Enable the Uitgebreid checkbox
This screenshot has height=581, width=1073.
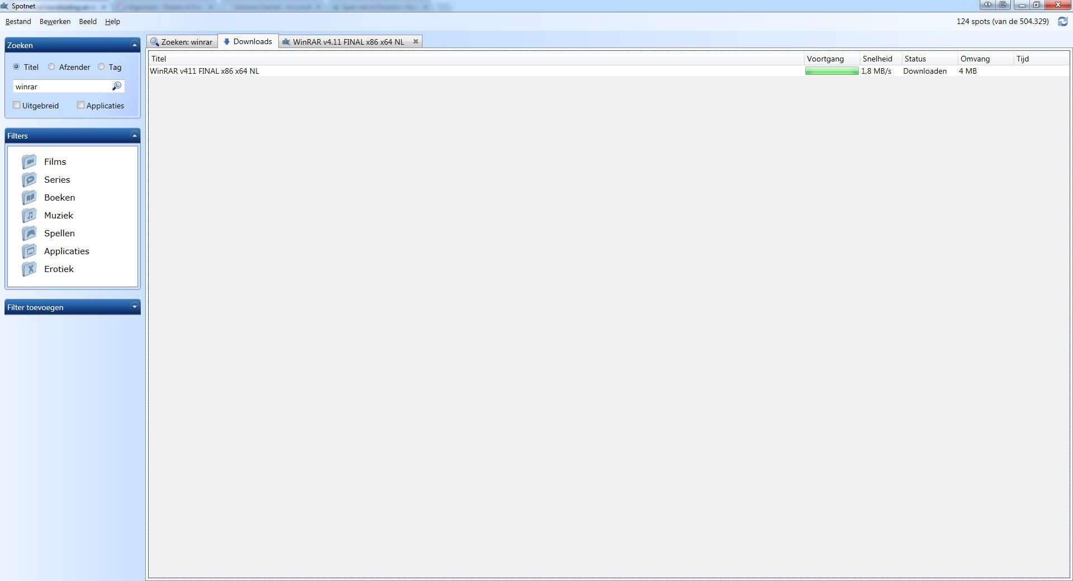(x=17, y=105)
